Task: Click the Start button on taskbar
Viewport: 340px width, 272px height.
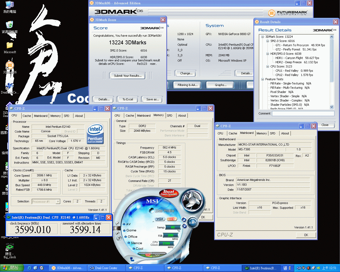Action: pyautogui.click(x=12, y=268)
